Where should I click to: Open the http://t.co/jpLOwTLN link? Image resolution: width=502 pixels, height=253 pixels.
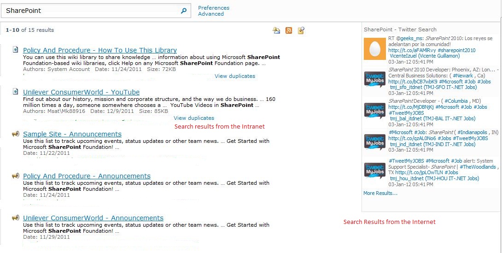(x=419, y=173)
